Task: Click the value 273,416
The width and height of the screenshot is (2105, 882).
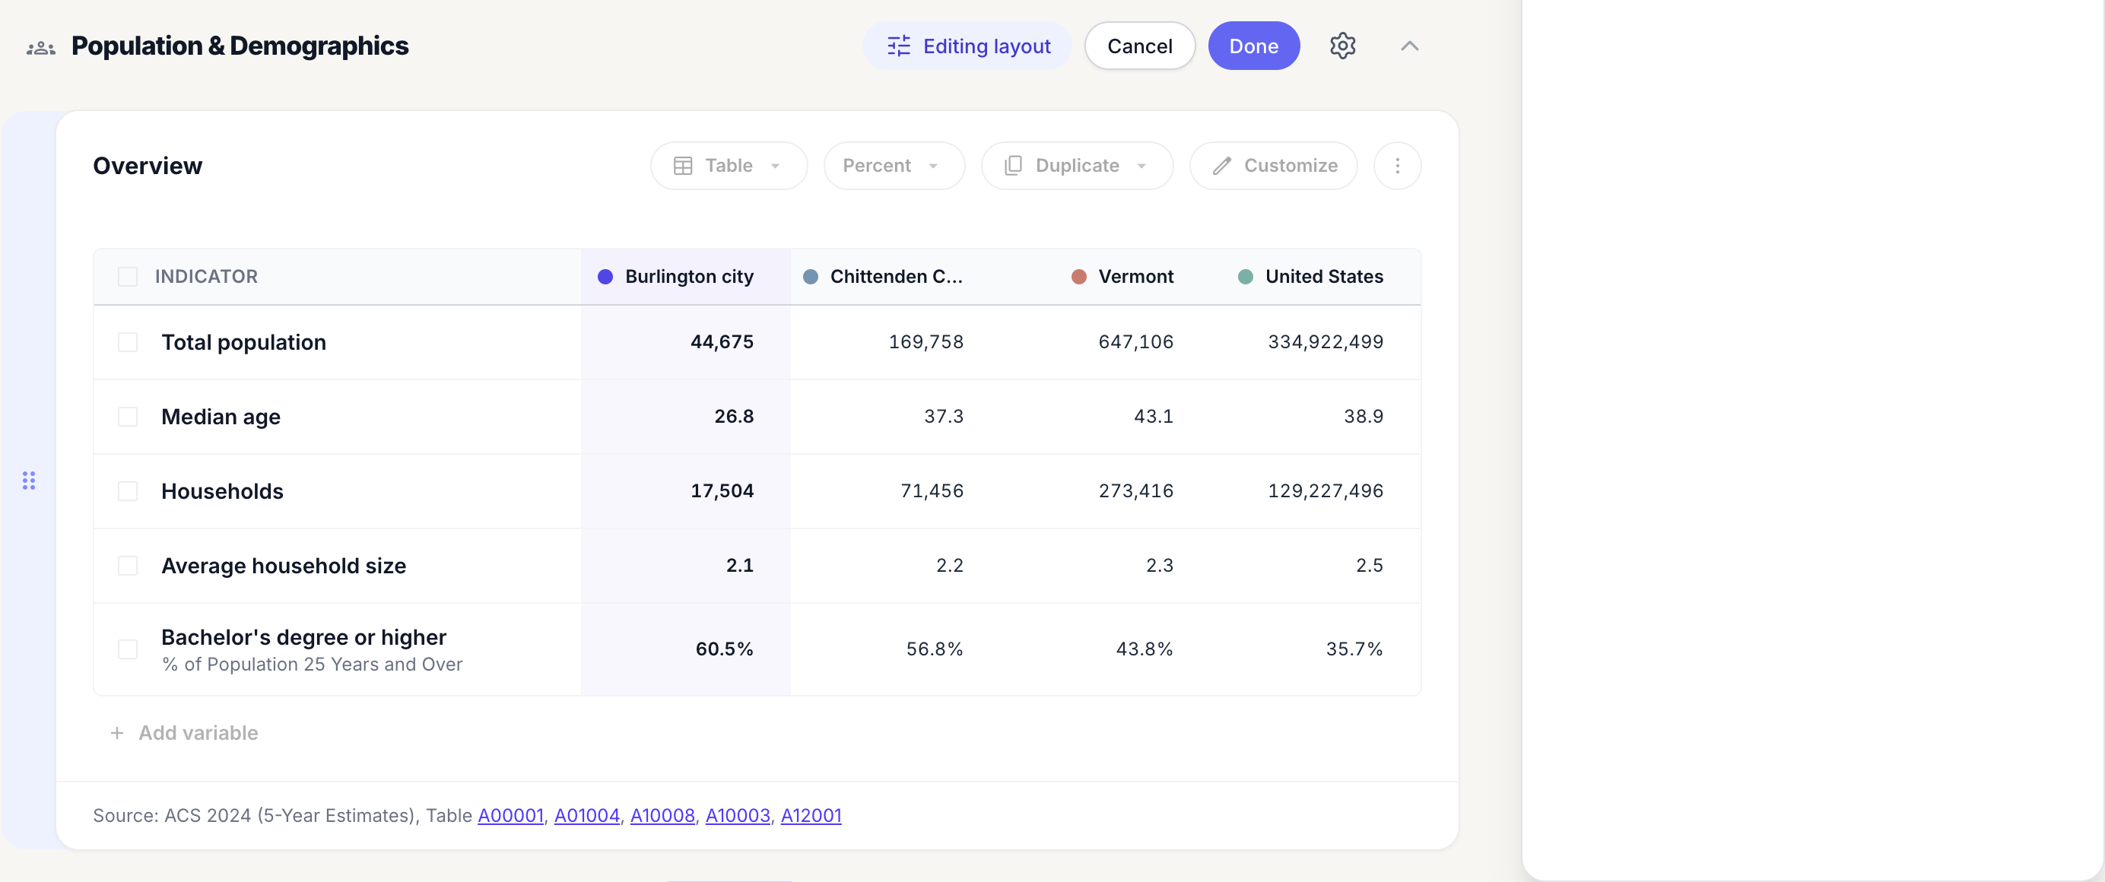Action: 1135,491
